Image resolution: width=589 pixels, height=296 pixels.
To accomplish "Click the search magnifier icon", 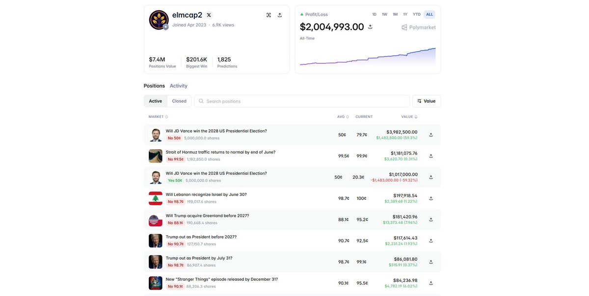I will coord(201,101).
